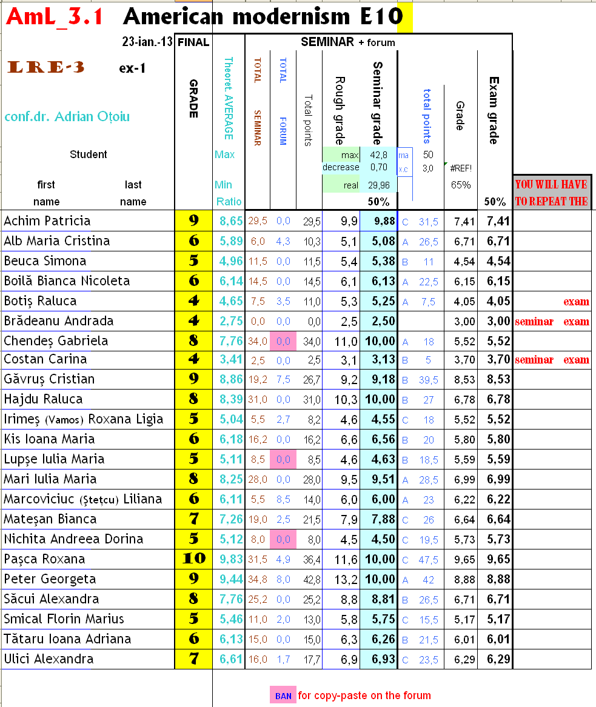Click Peter Georgeta's theoretical average "9,44"

click(x=231, y=579)
